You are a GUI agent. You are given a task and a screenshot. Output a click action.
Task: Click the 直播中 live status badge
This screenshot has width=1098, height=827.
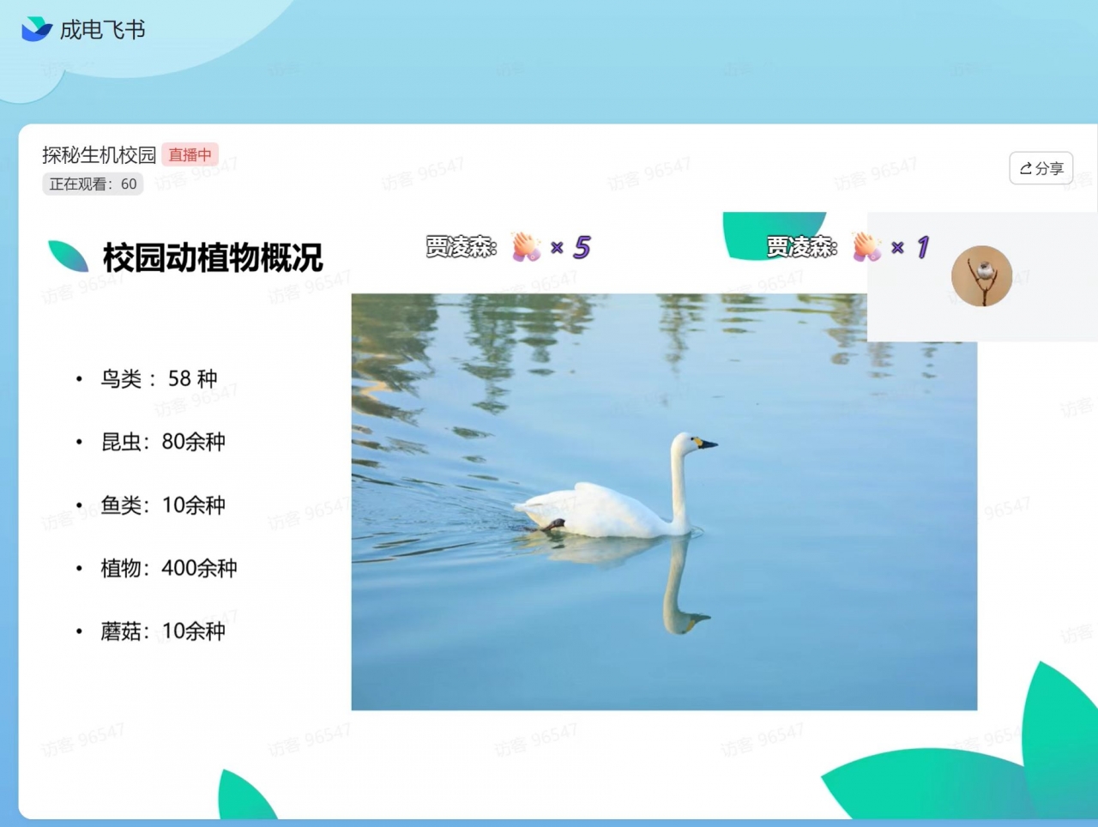[190, 154]
